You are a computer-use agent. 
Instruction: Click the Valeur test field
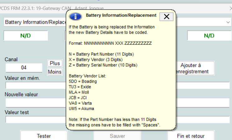[117, 119]
